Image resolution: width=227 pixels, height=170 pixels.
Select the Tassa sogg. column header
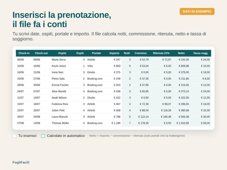click(200, 53)
